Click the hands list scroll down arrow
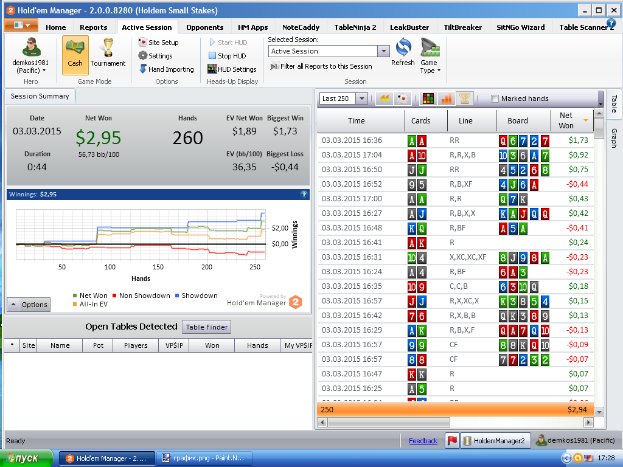623x467 pixels. 599,412
